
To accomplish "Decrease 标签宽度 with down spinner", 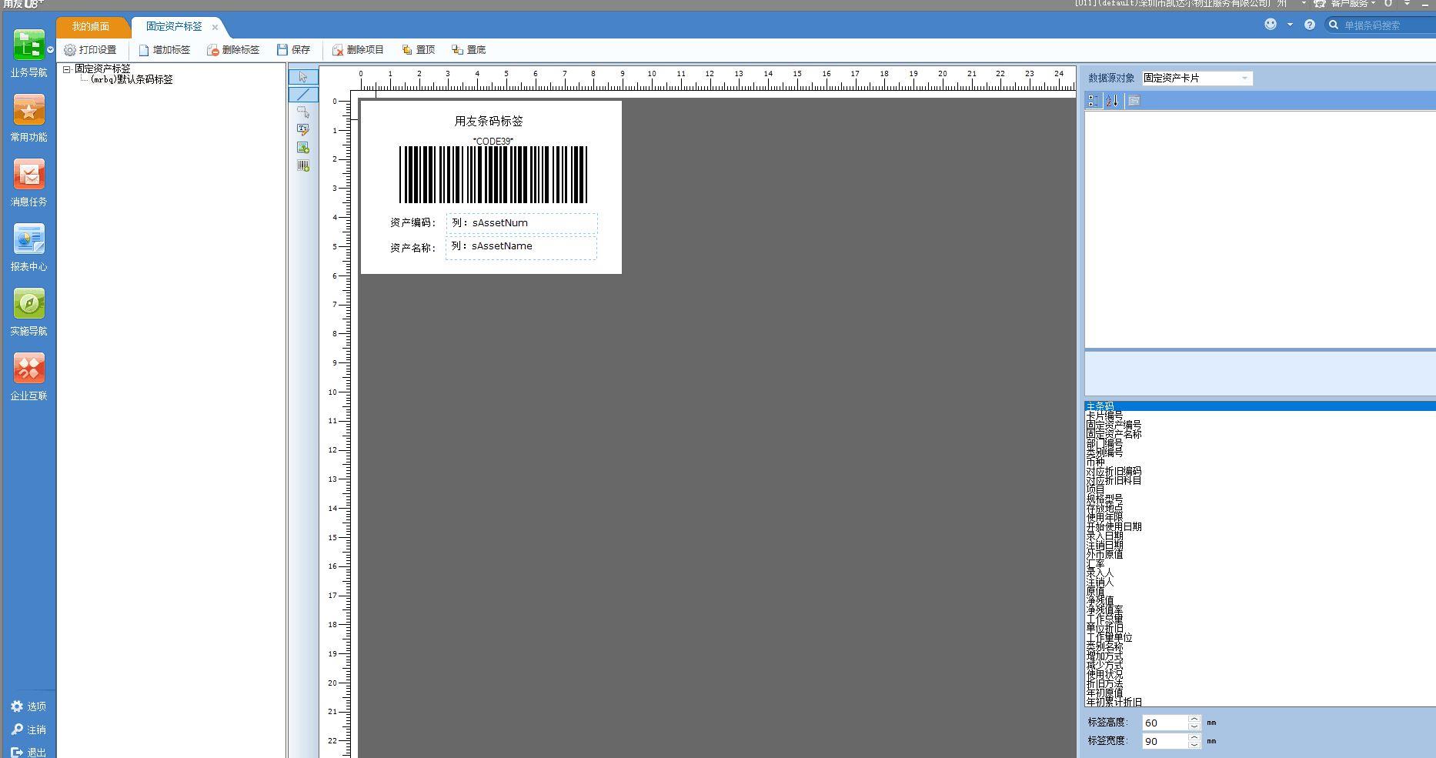I will pos(1194,745).
